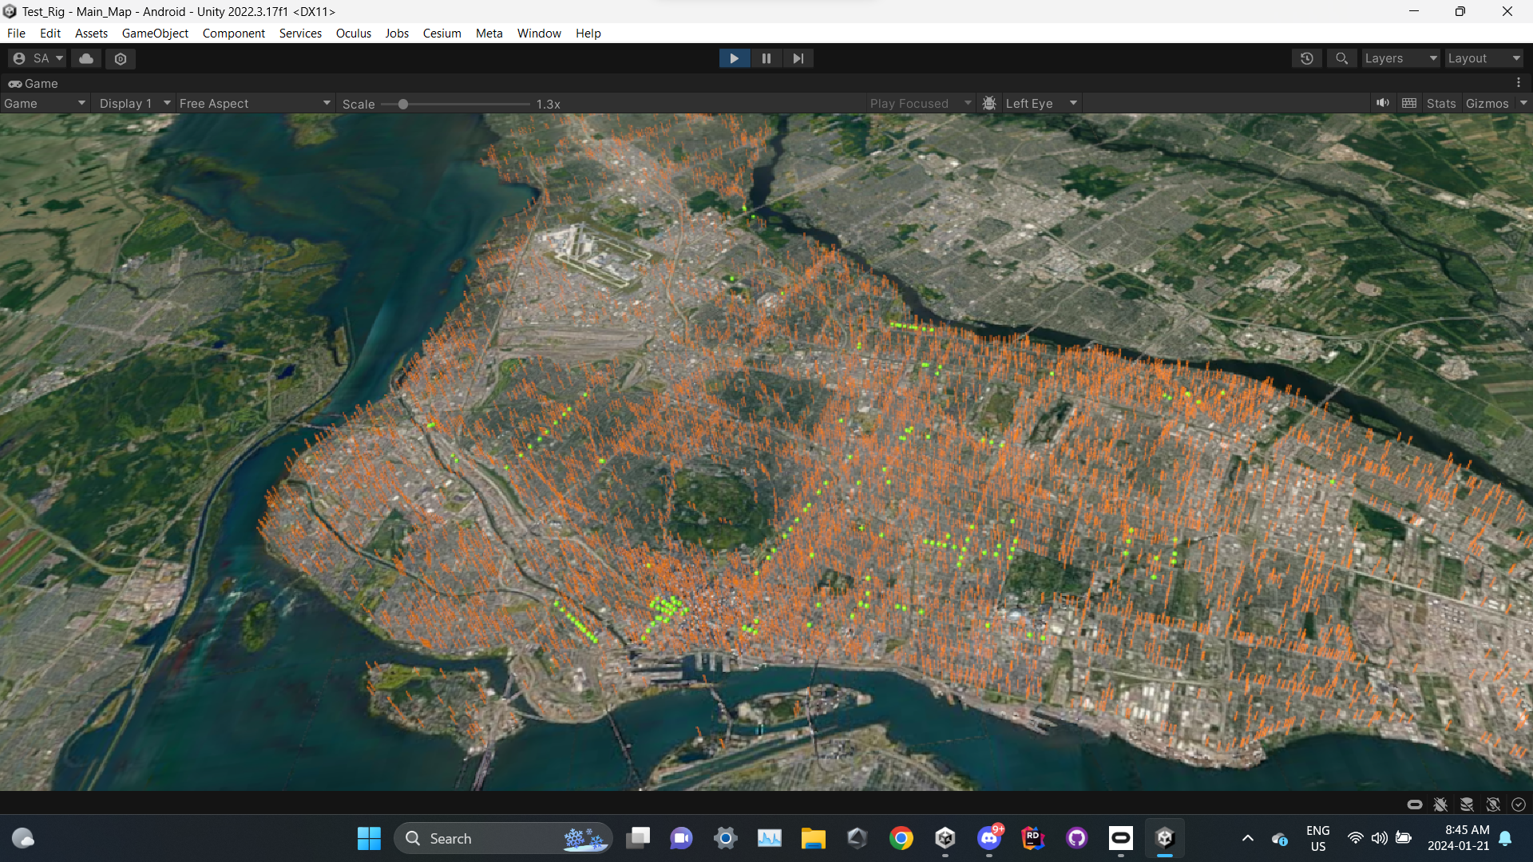Open the GameObject menu

[x=155, y=33]
